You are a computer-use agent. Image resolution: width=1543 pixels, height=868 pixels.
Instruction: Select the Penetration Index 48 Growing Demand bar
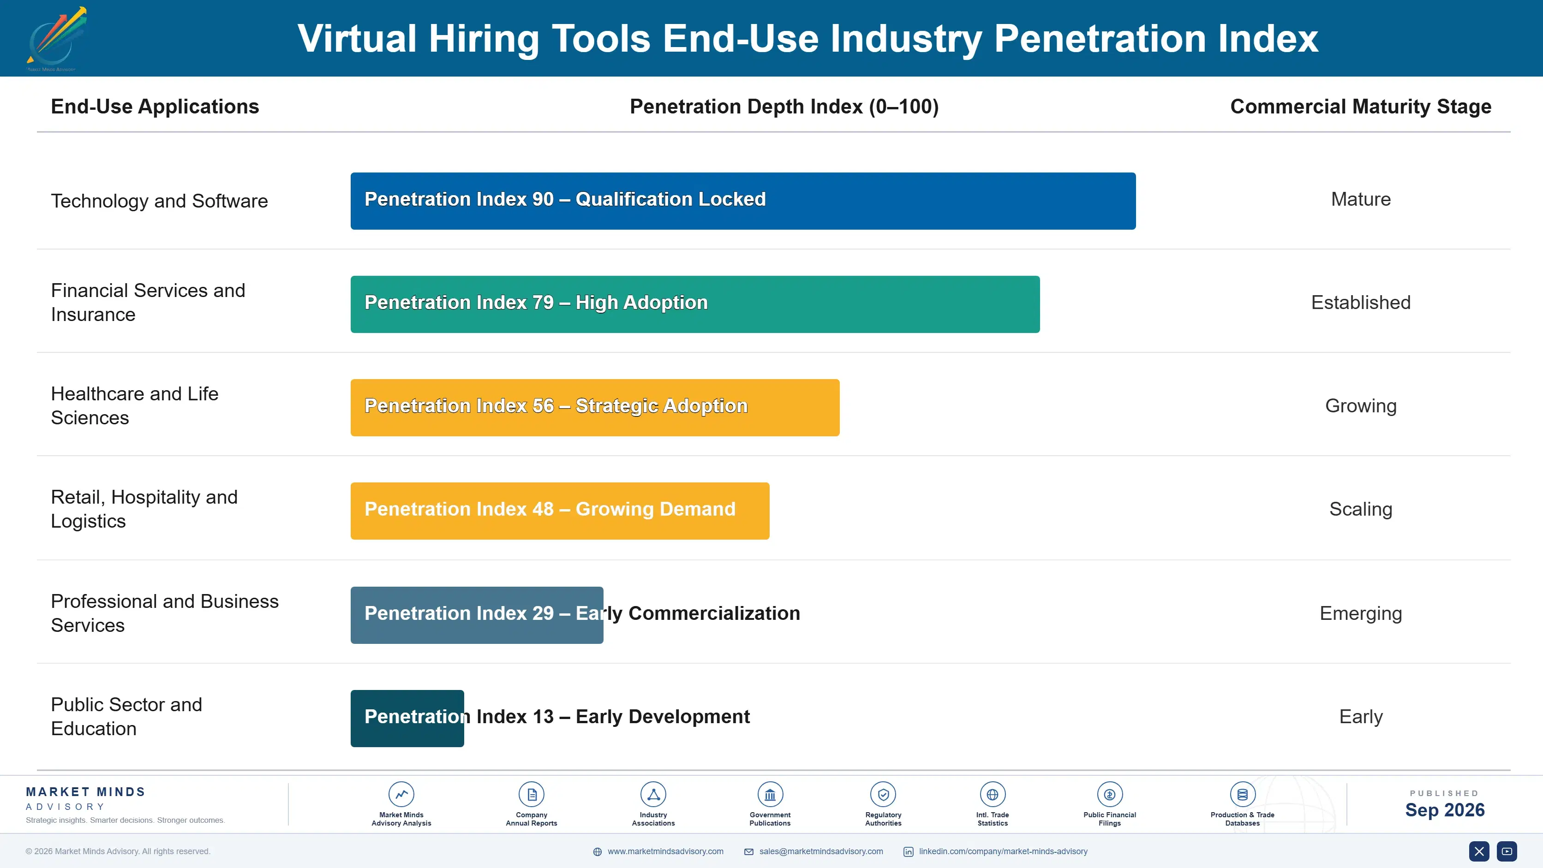pos(559,511)
